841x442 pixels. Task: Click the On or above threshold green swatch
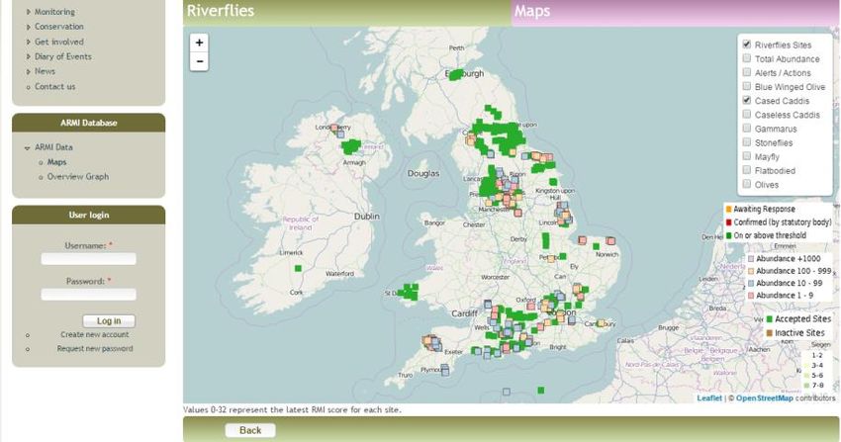click(728, 235)
